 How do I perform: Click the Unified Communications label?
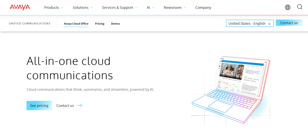point(30,23)
